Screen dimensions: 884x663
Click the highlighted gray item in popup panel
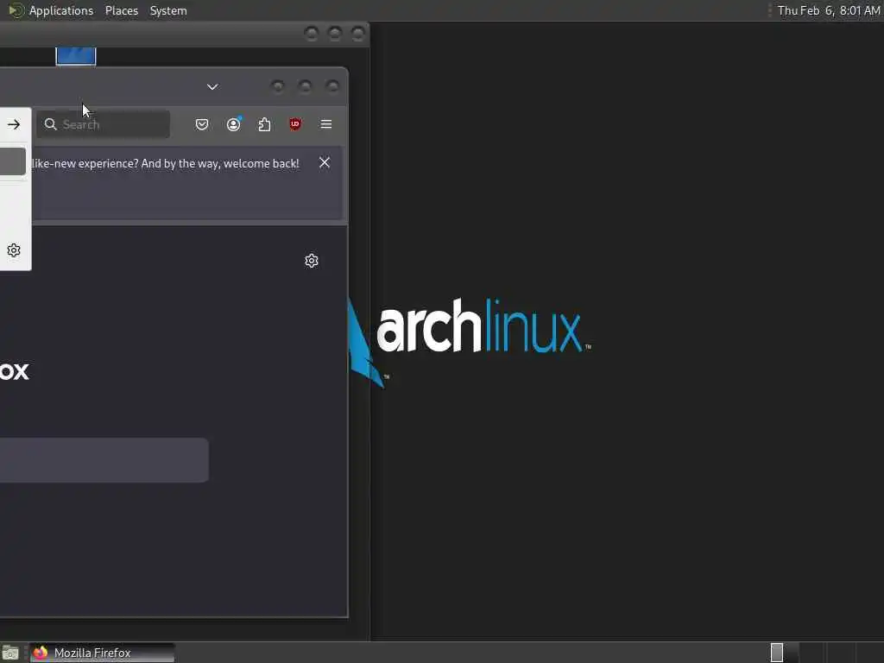[x=13, y=161]
